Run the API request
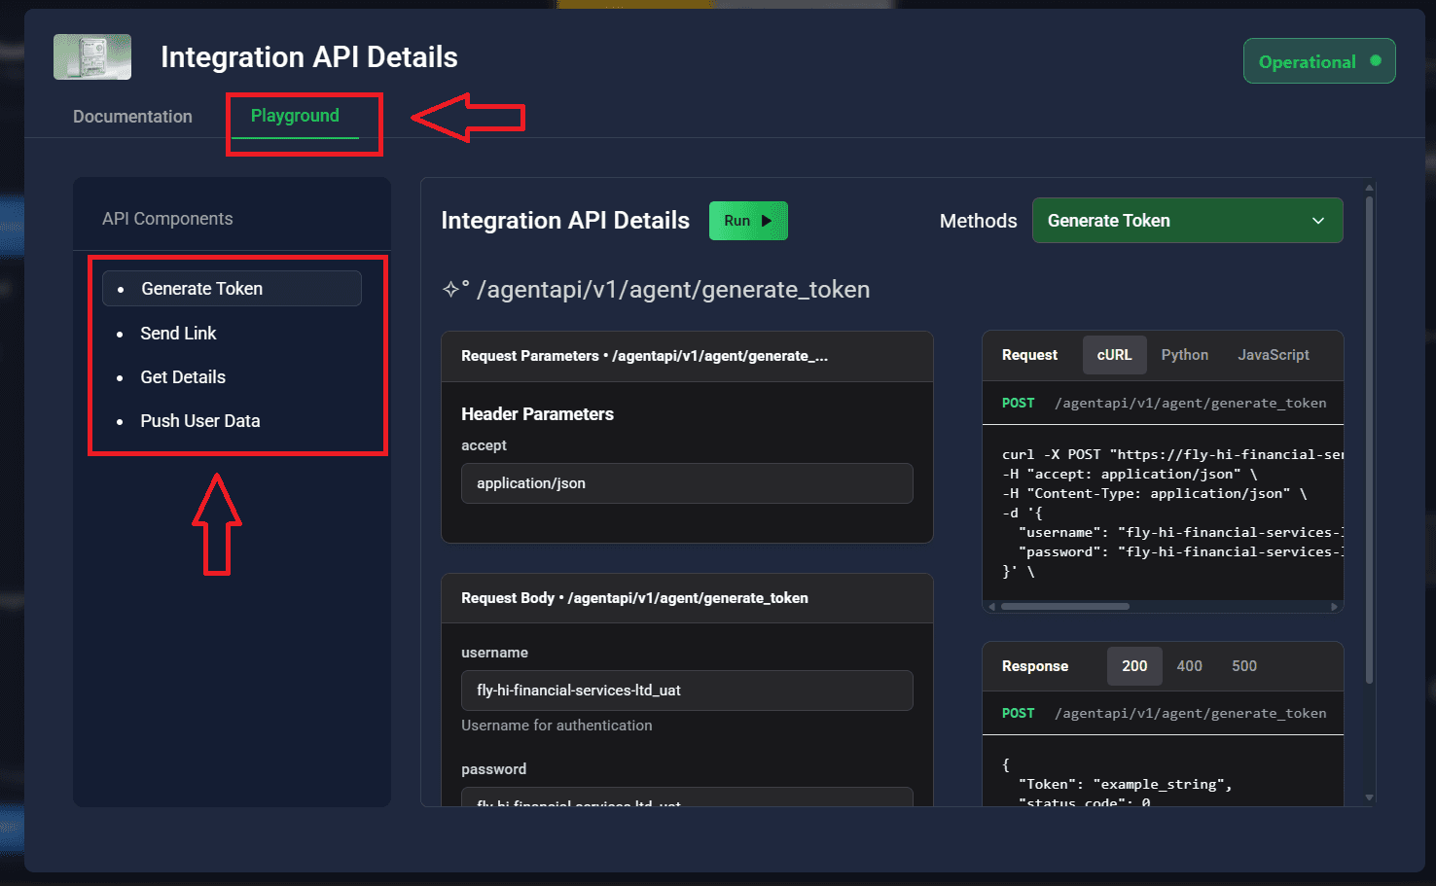Viewport: 1436px width, 886px height. (x=748, y=221)
